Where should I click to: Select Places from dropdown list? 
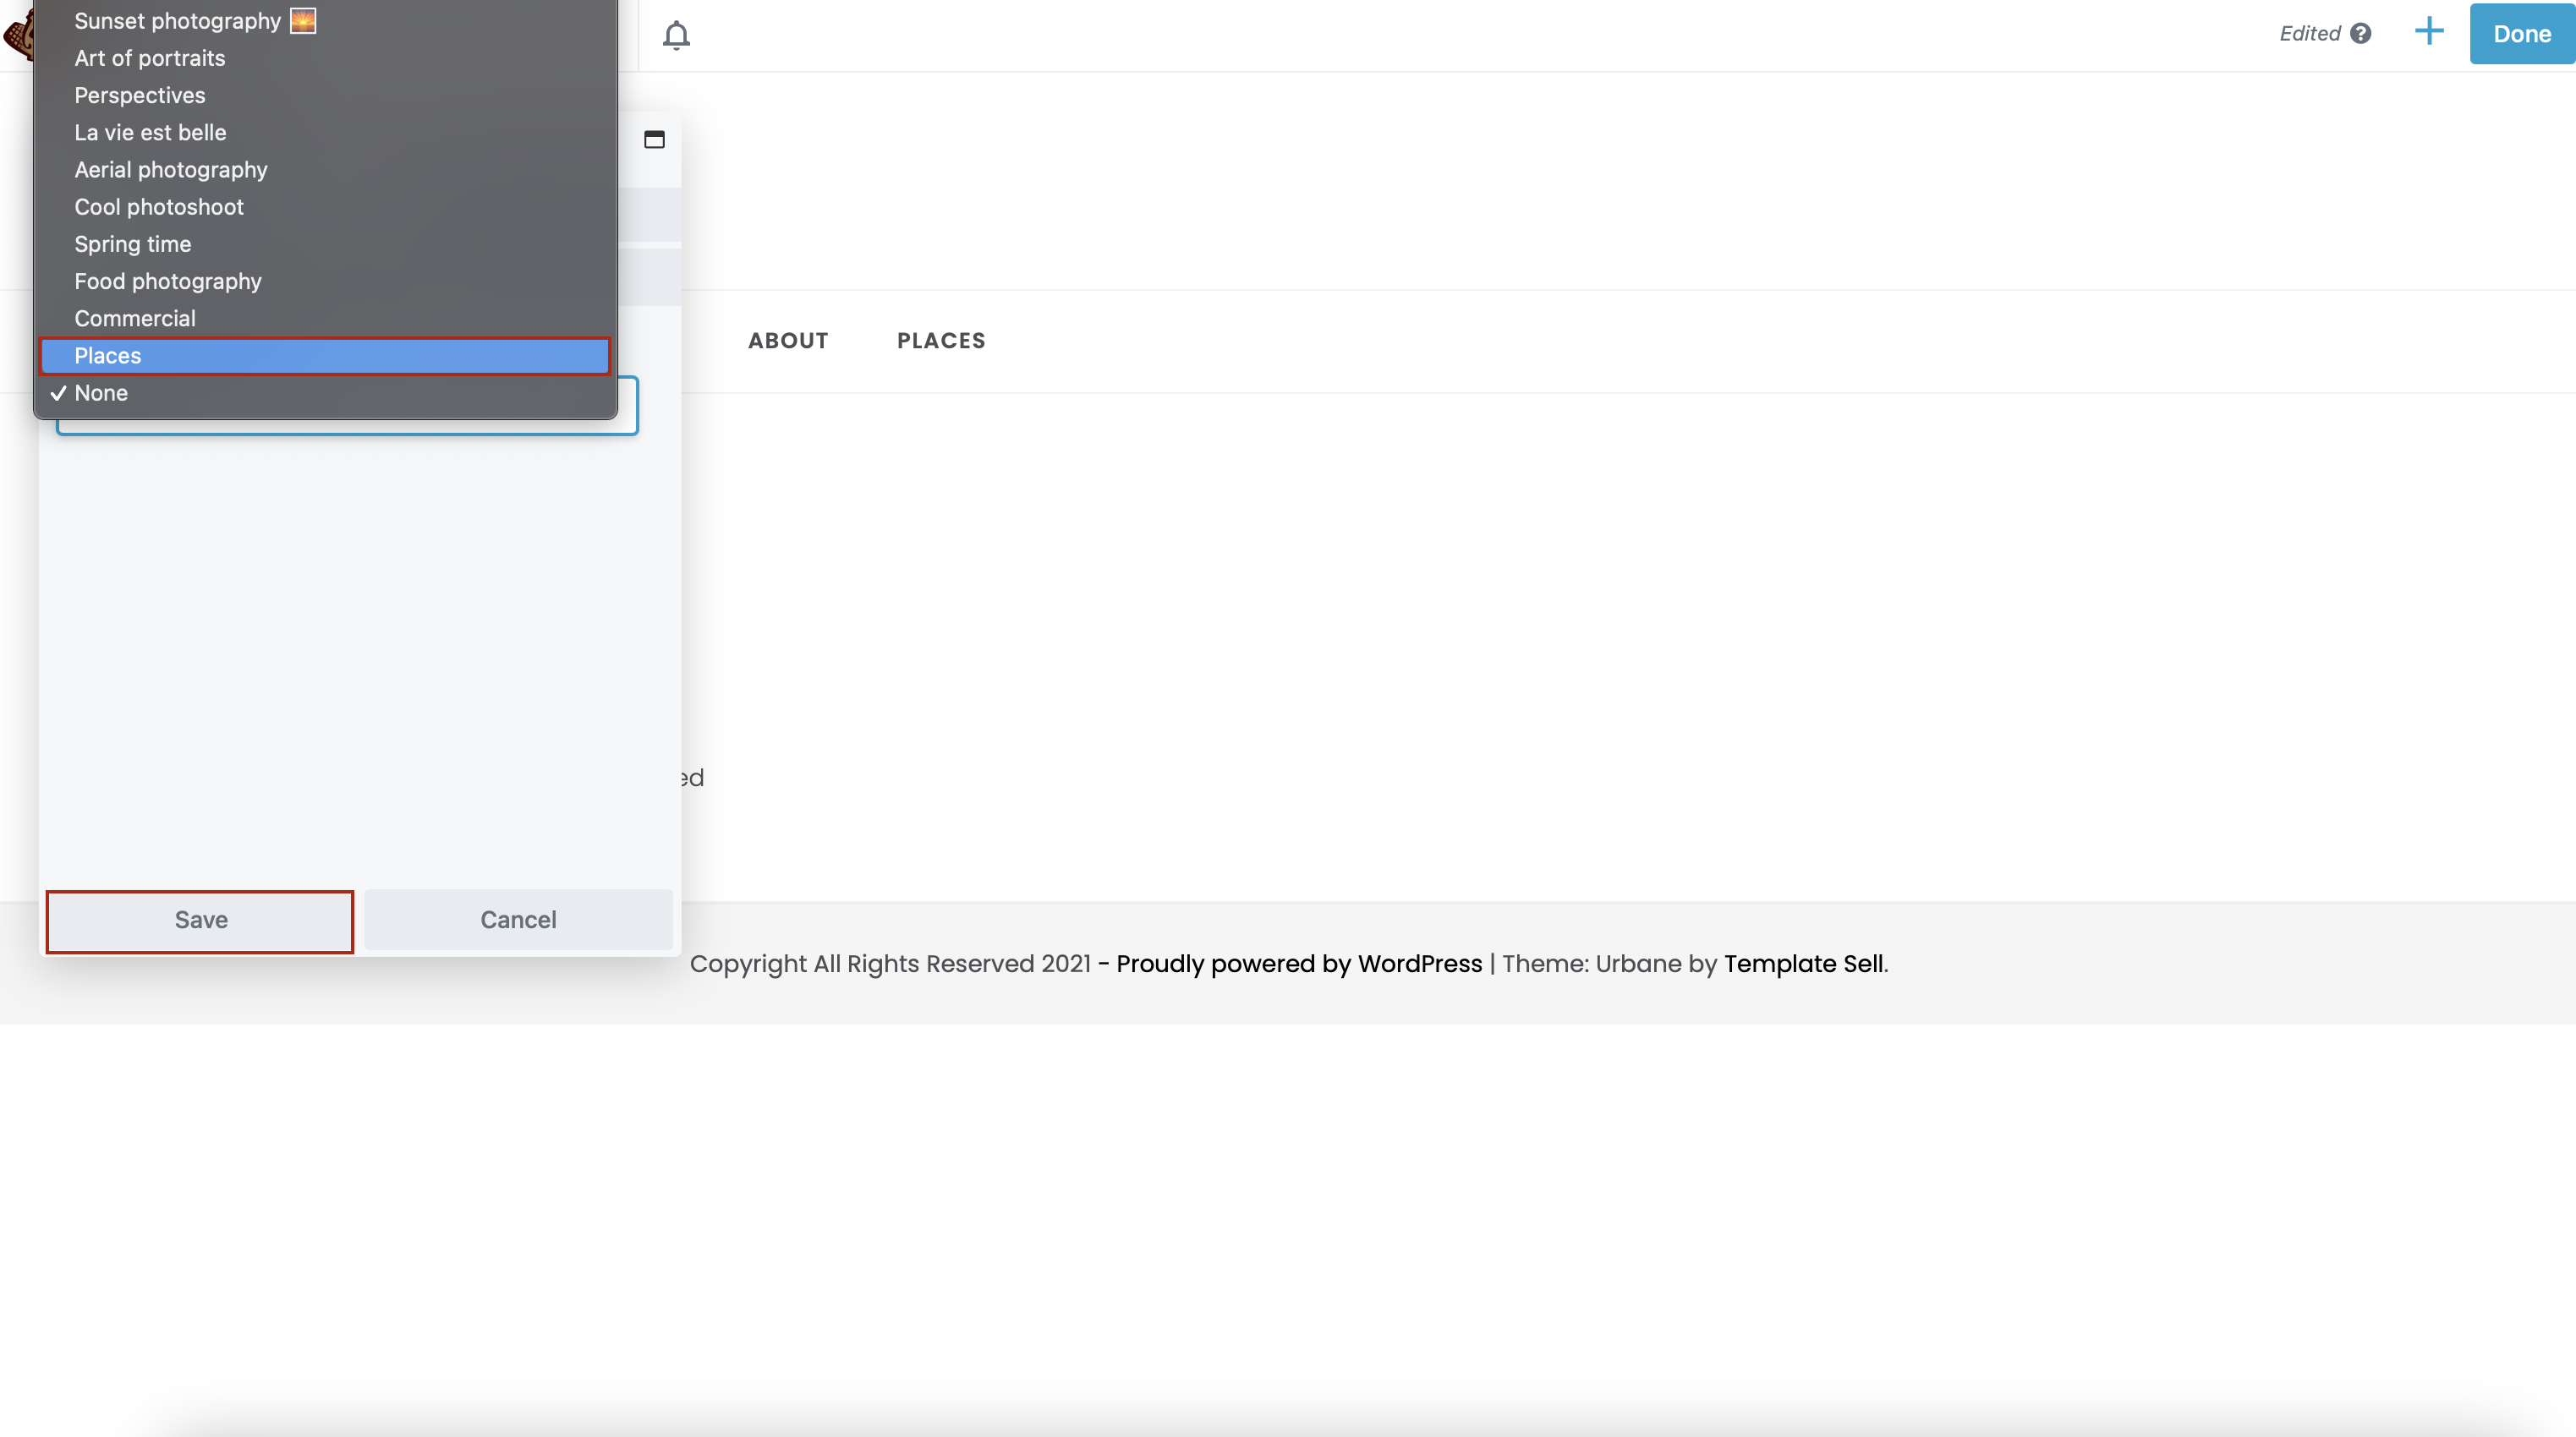coord(325,356)
